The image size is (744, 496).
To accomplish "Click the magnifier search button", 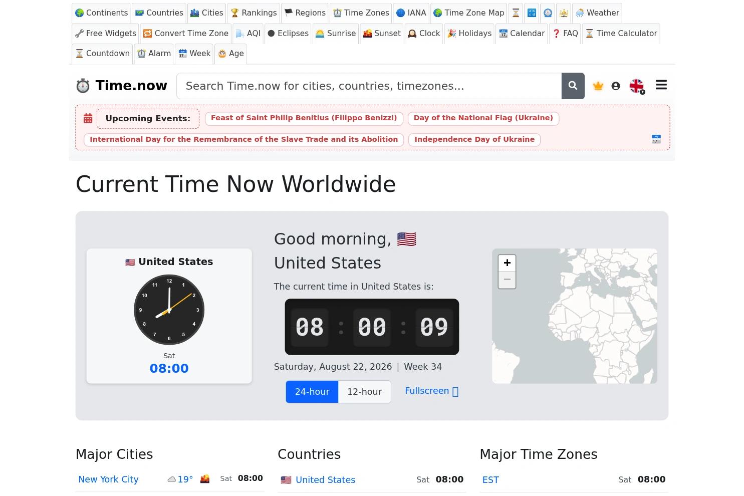I will point(573,86).
